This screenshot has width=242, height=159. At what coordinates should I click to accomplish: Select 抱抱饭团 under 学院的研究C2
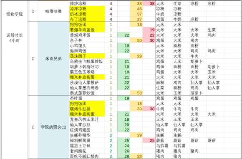[x=87, y=104]
